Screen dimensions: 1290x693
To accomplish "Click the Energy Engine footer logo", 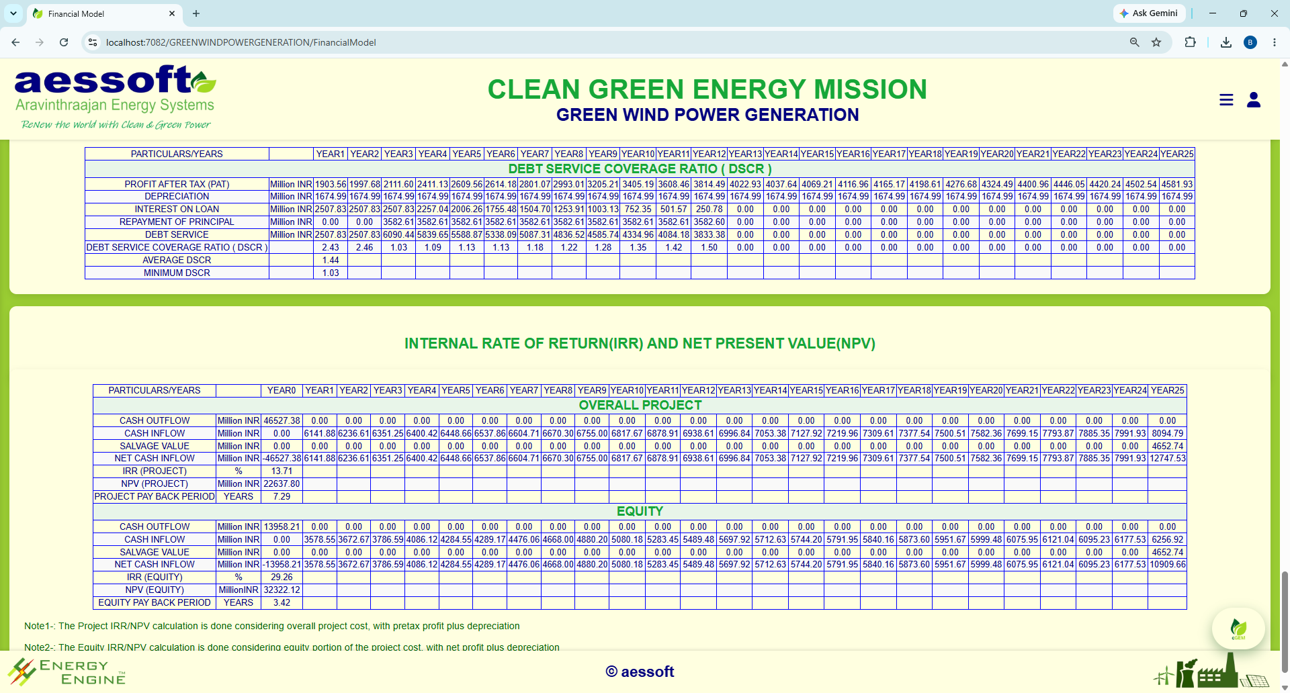I will pos(67,672).
